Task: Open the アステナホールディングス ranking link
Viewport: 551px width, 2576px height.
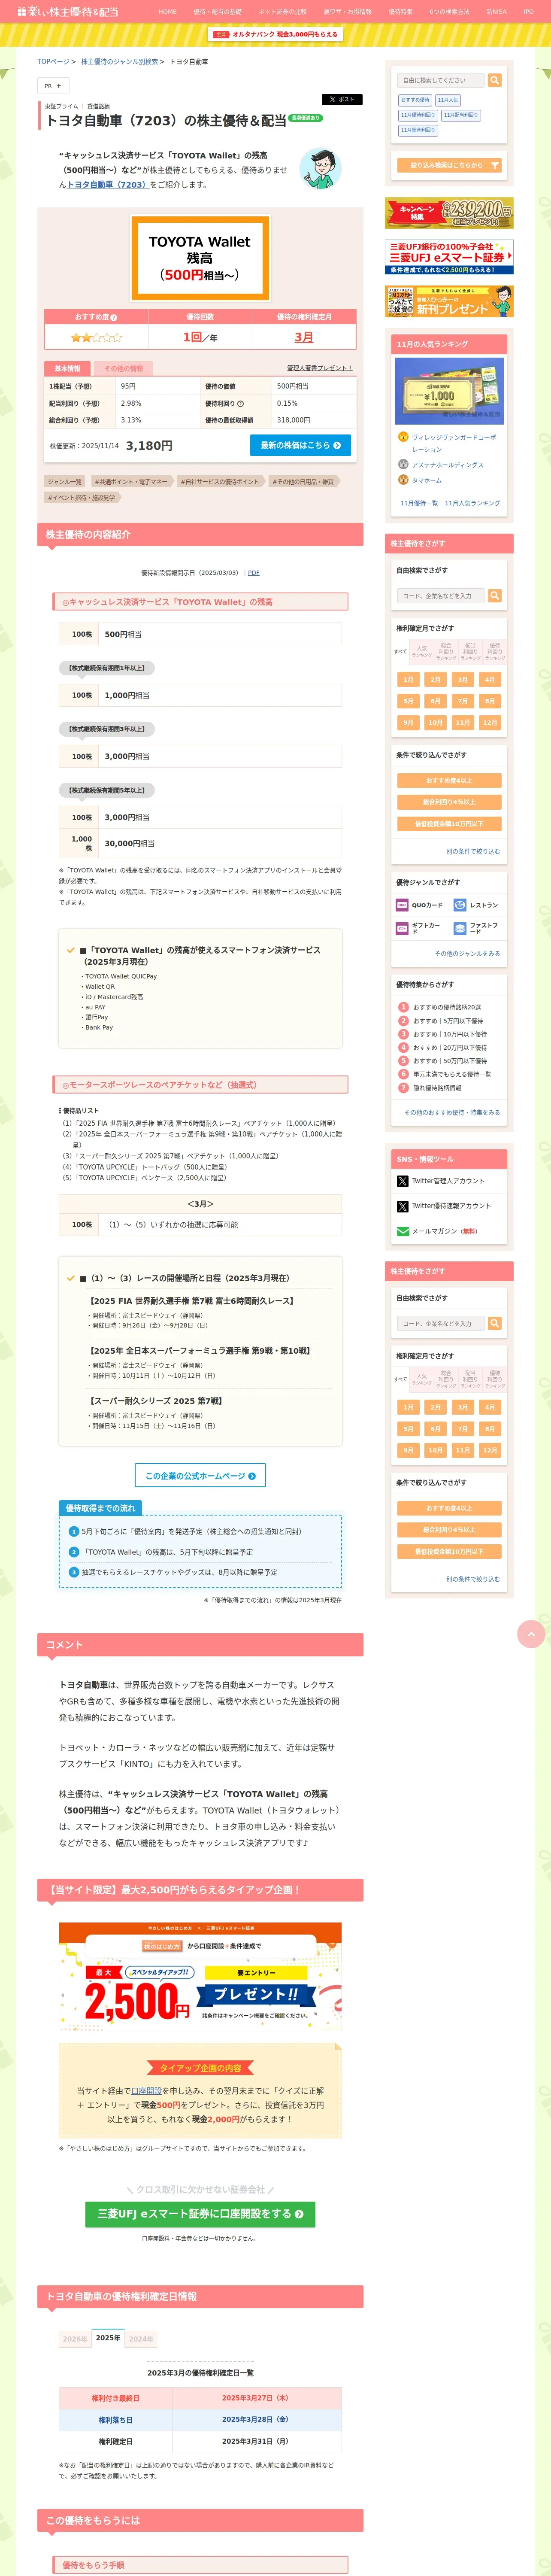Action: [x=447, y=465]
